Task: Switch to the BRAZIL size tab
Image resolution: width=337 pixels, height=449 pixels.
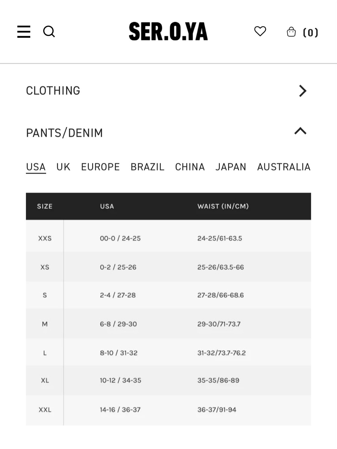Action: 147,167
